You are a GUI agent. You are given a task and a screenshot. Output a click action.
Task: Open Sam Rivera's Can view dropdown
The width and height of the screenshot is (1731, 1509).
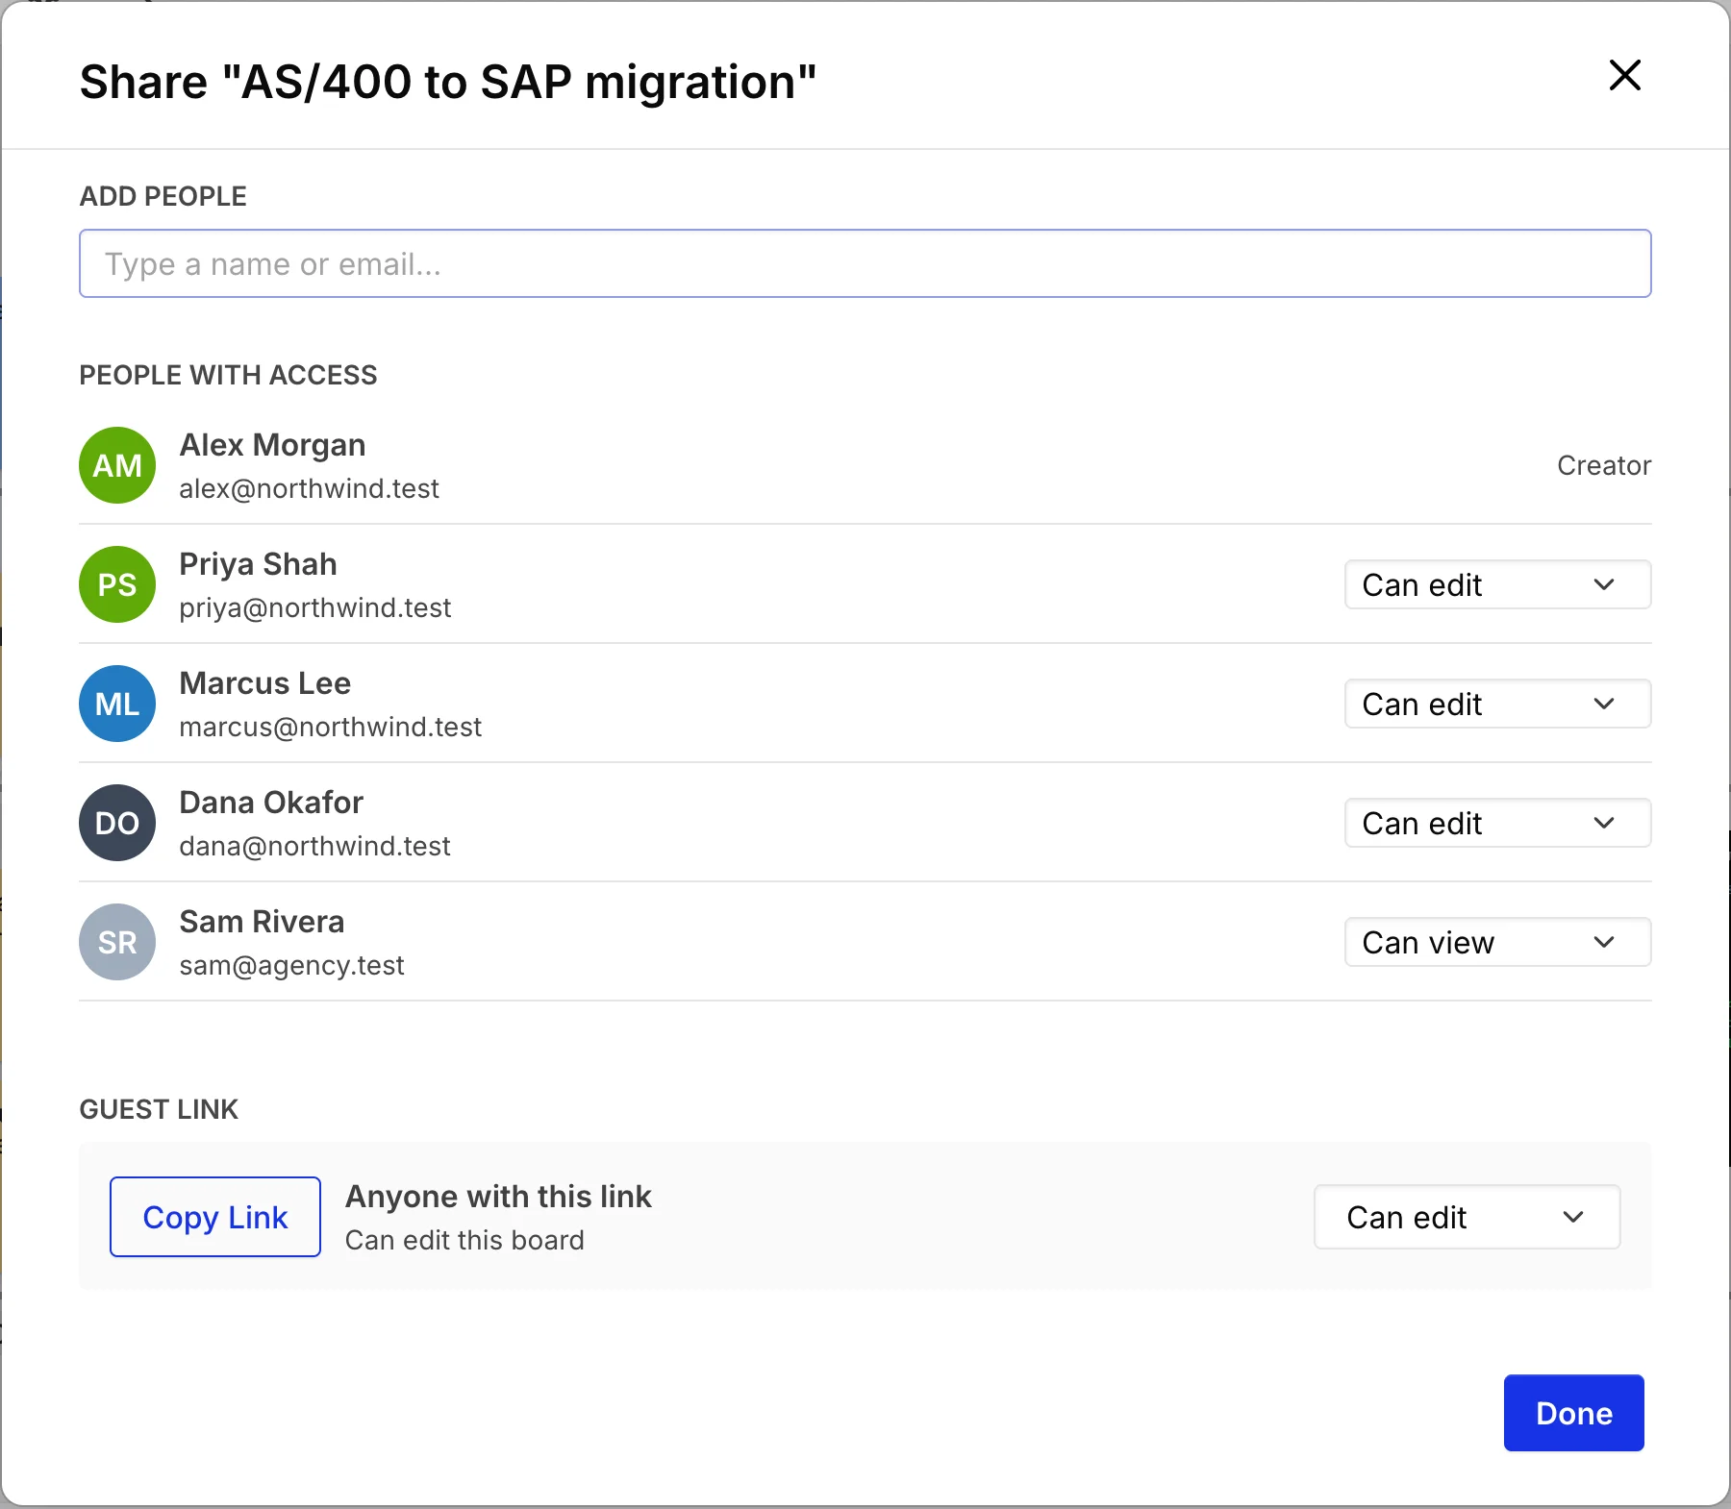(1497, 942)
